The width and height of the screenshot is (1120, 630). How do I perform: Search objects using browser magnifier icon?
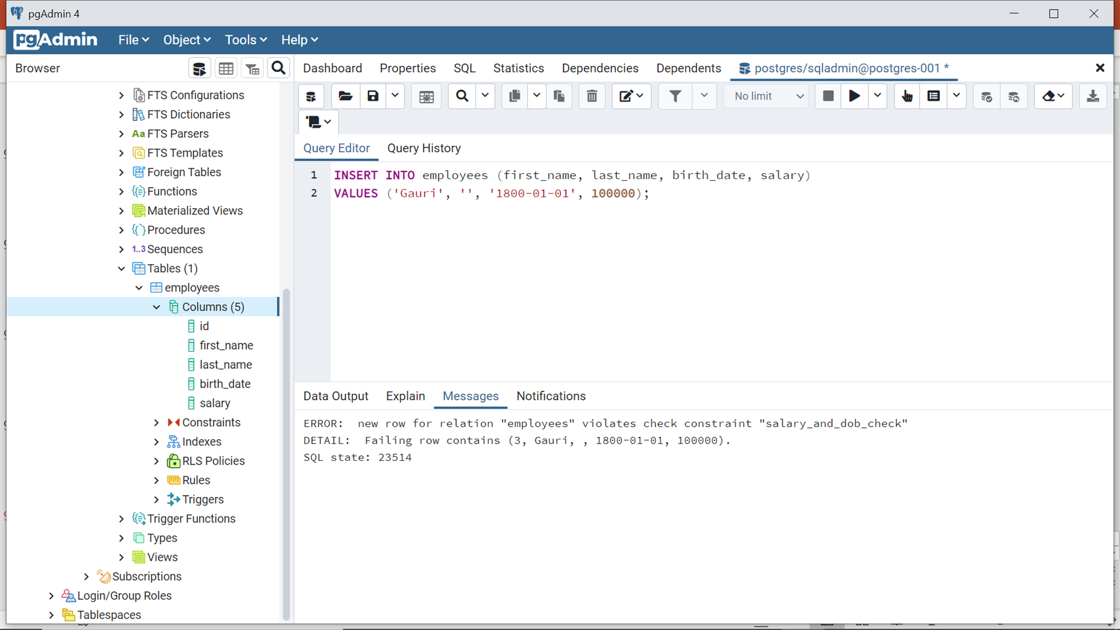point(278,68)
